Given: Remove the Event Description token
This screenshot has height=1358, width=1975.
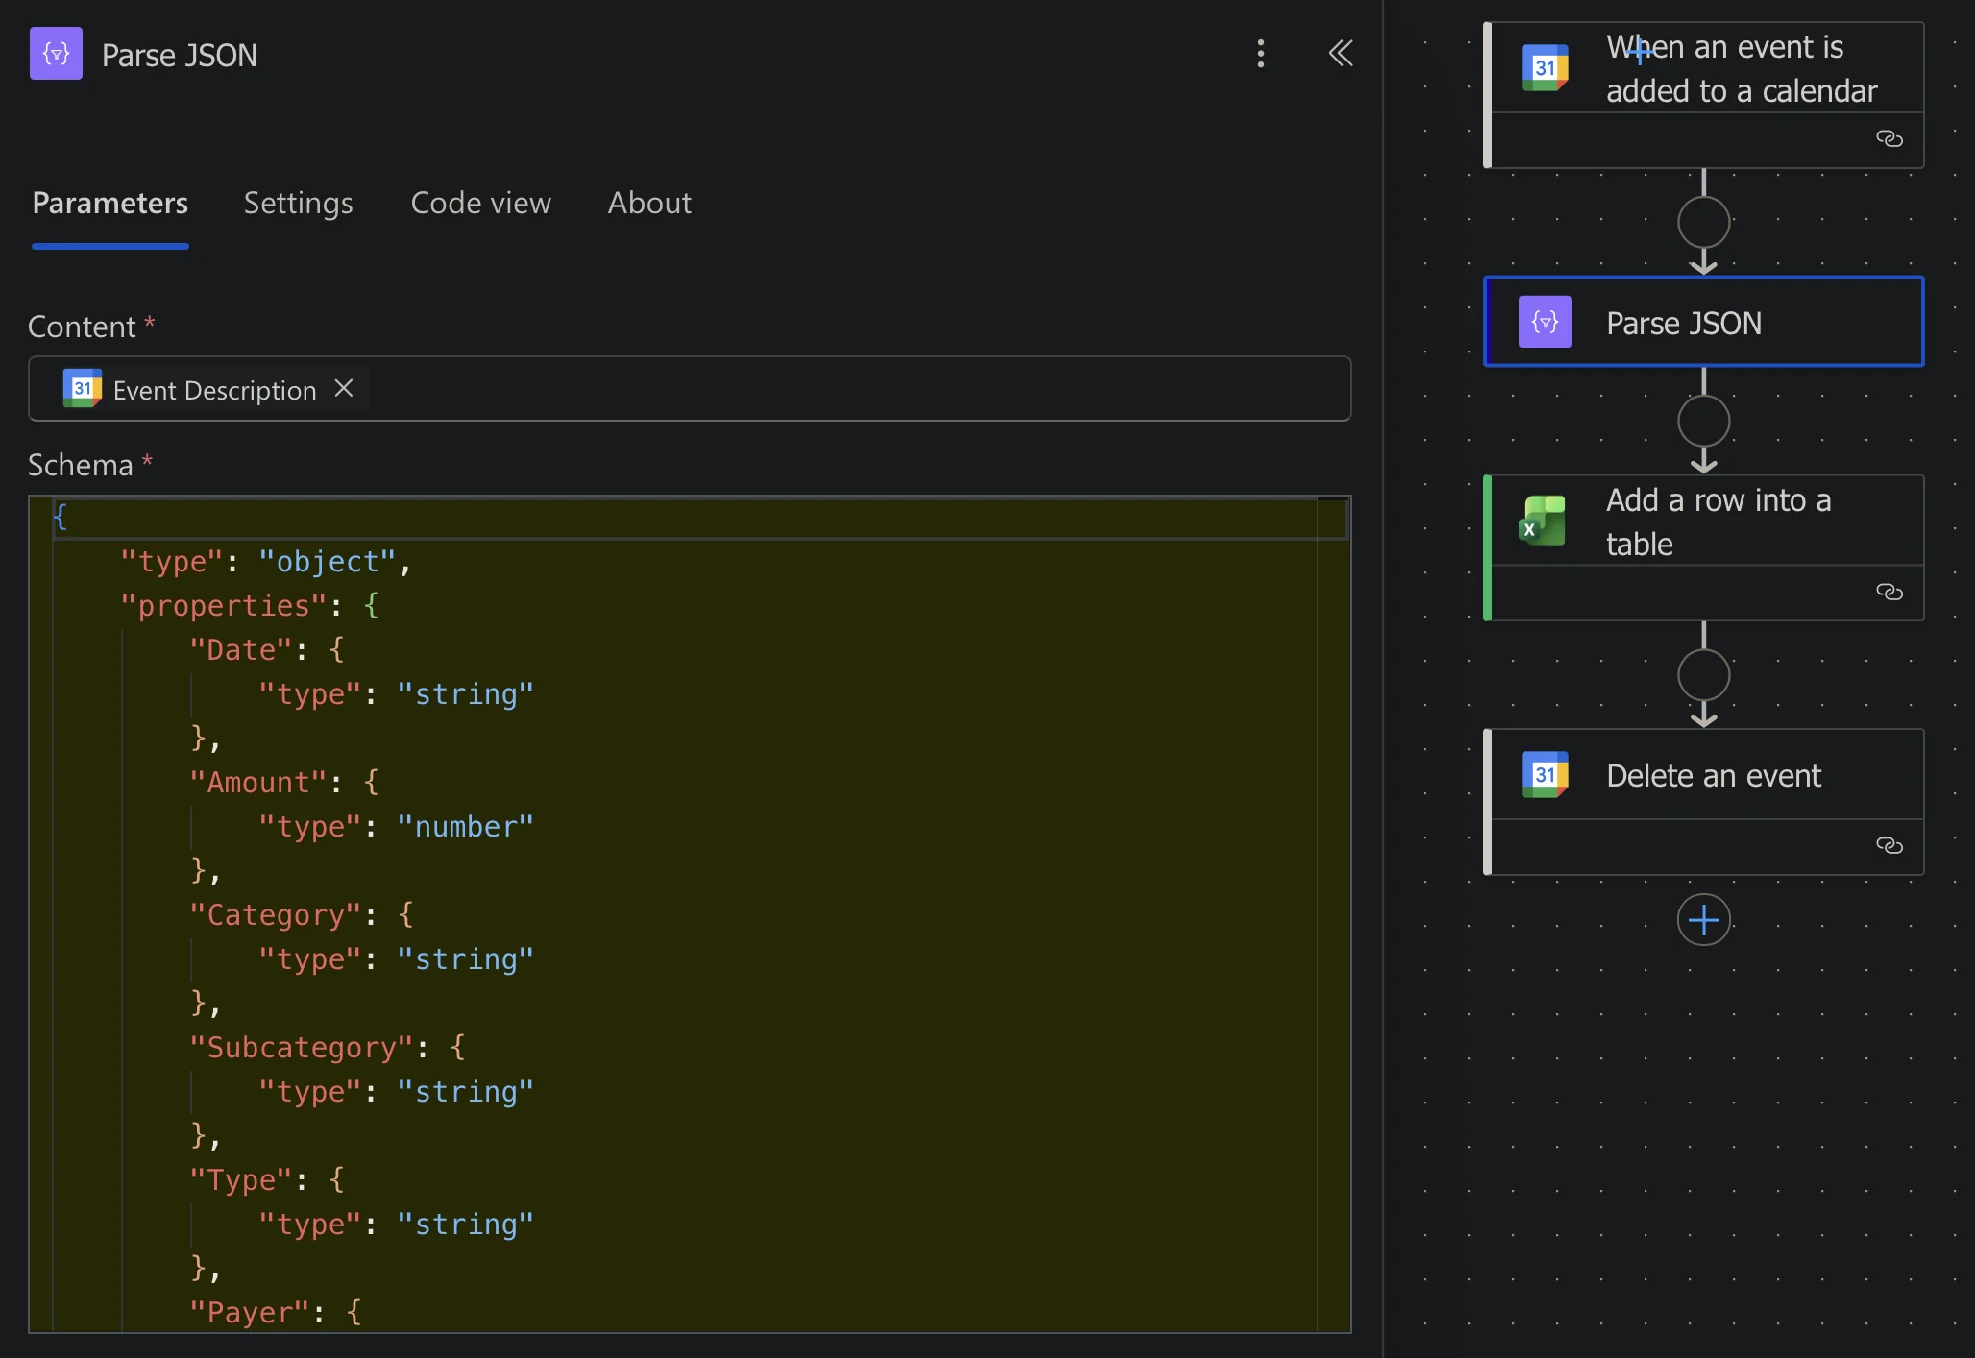Looking at the screenshot, I should 344,388.
